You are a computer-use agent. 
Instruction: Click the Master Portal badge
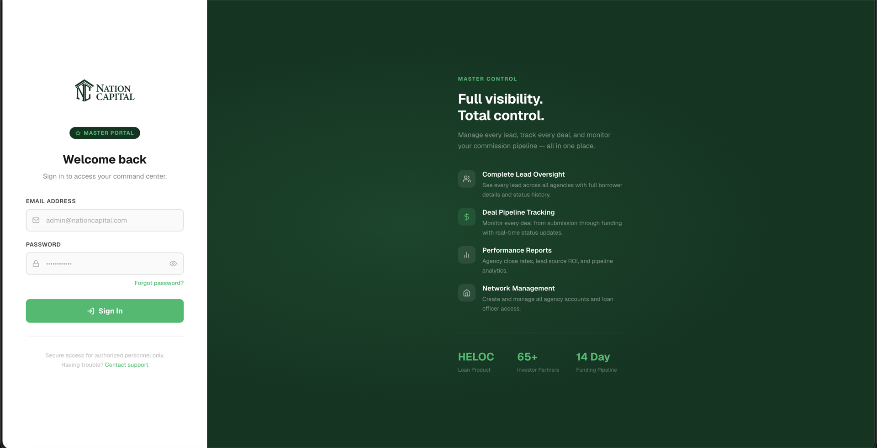[x=105, y=133]
